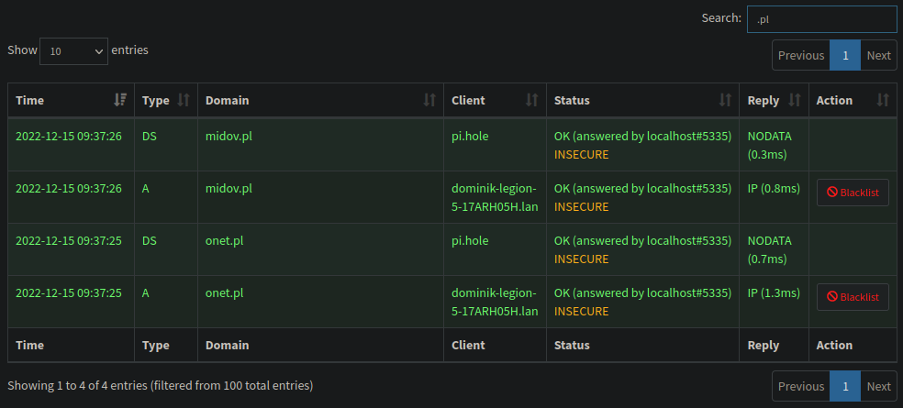Sort by Status column arrows
Viewport: 903px width, 408px height.
point(725,100)
